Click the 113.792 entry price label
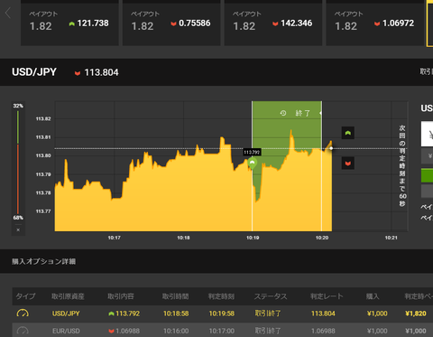 point(252,152)
